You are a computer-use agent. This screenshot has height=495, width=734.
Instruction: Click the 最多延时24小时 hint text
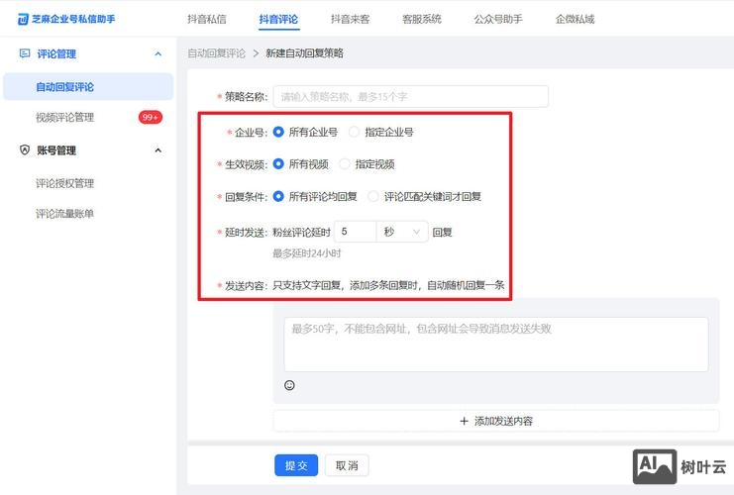pos(307,253)
